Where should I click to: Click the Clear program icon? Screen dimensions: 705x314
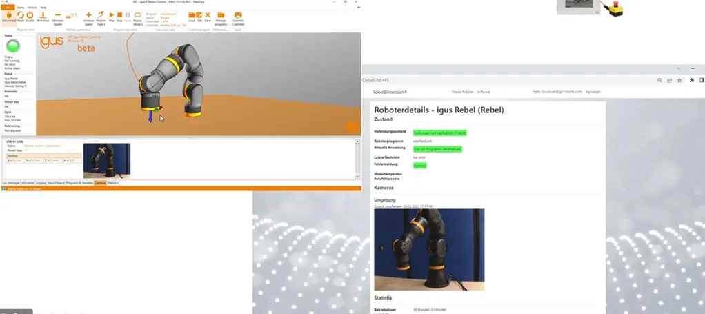coord(207,15)
